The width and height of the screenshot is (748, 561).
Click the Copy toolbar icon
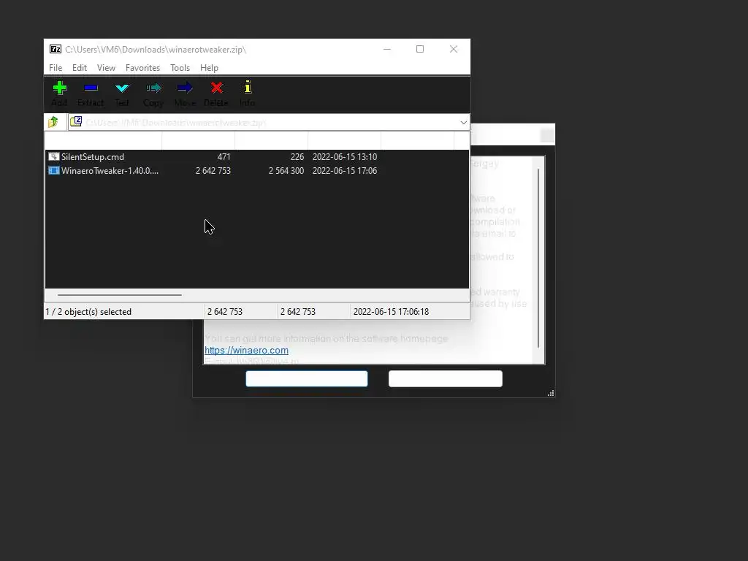153,88
